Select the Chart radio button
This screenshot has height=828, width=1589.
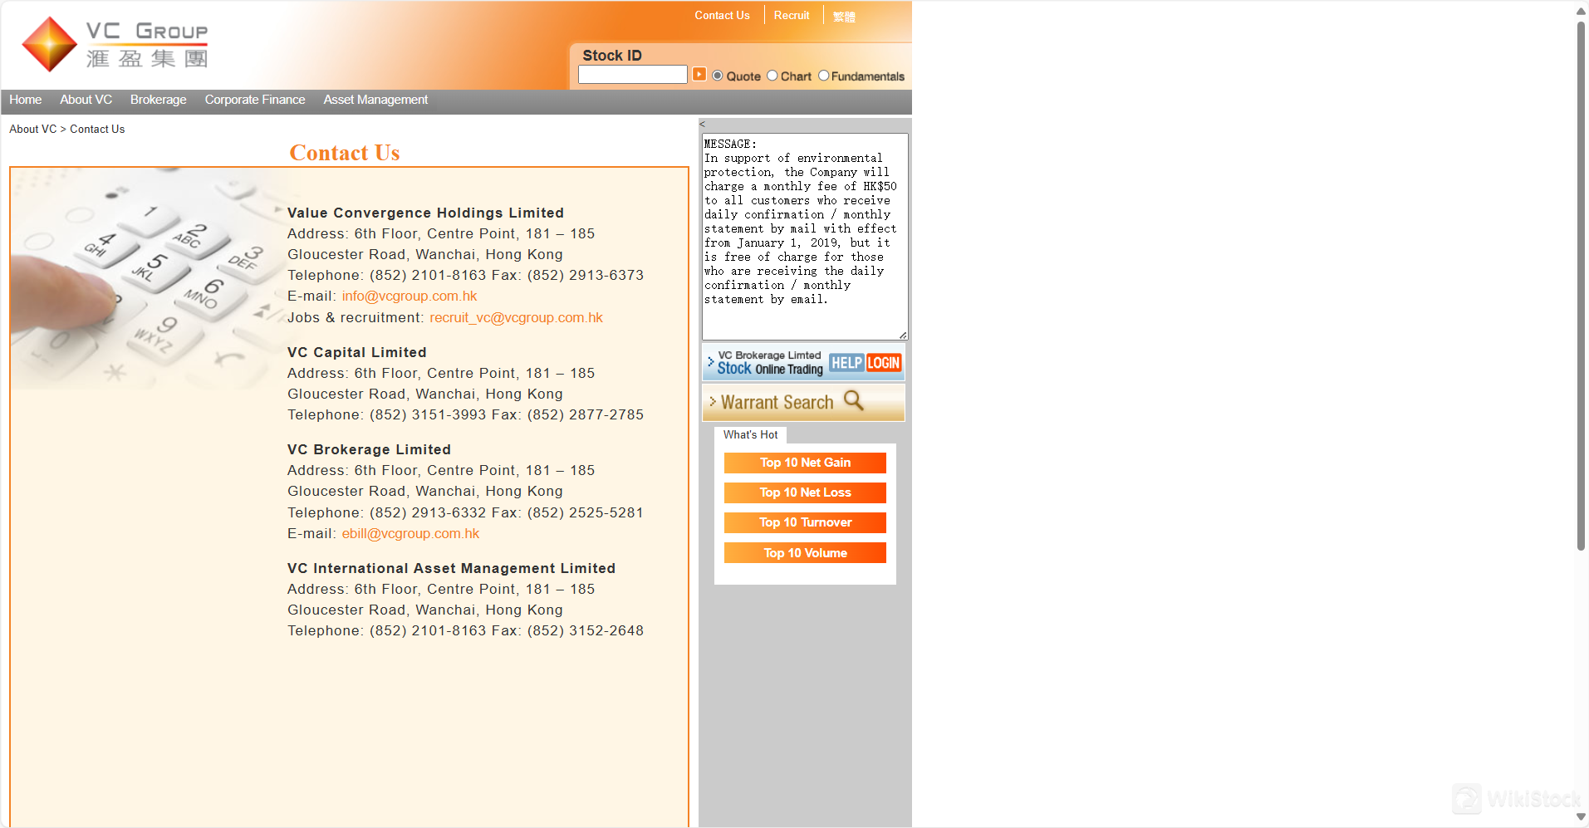pyautogui.click(x=772, y=76)
